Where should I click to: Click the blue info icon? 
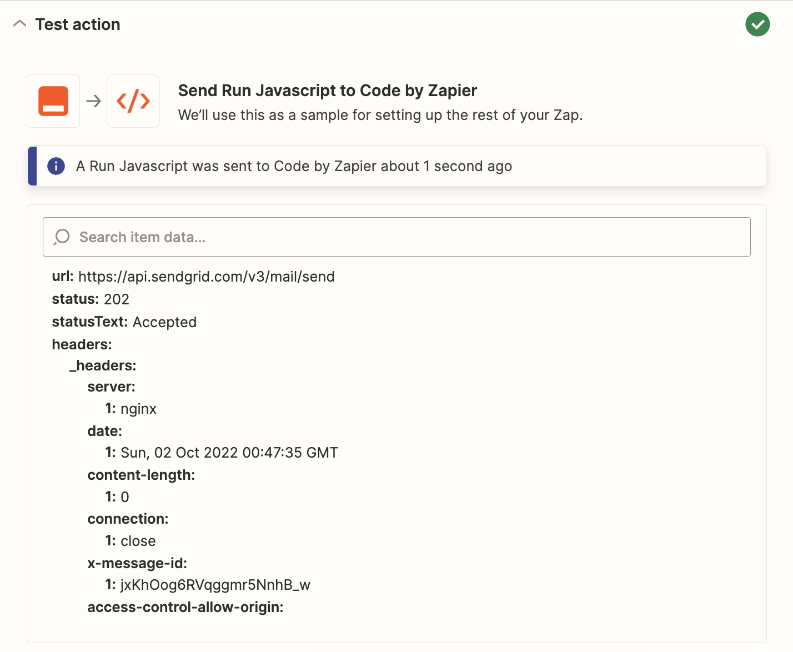point(56,166)
